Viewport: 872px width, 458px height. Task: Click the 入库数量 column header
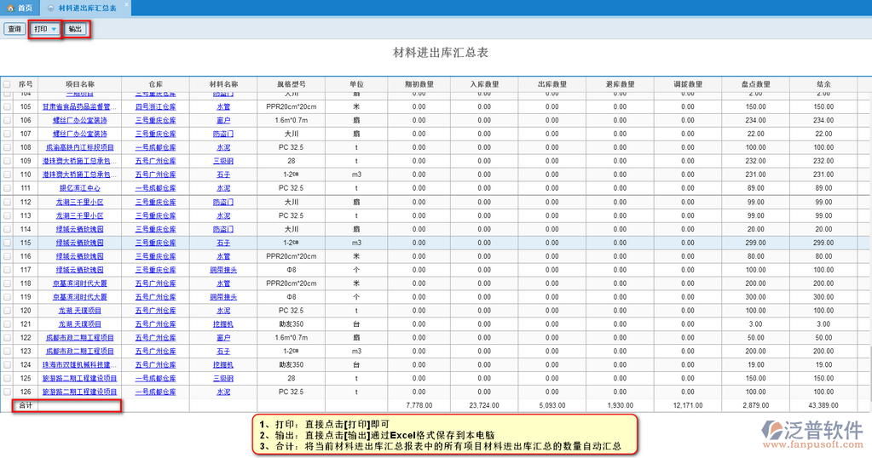(x=484, y=85)
